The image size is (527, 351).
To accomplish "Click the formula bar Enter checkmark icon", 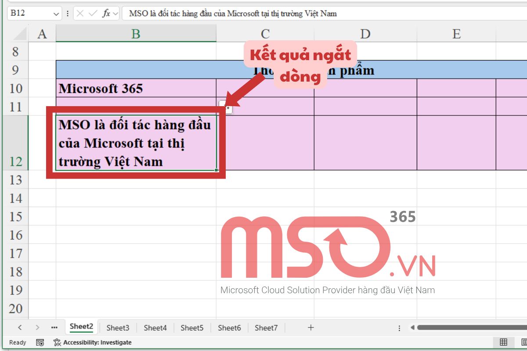I will pyautogui.click(x=93, y=14).
